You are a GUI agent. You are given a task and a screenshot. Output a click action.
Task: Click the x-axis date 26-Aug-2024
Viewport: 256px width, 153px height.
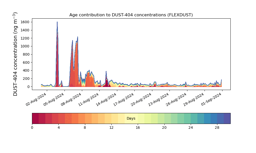point(176,99)
